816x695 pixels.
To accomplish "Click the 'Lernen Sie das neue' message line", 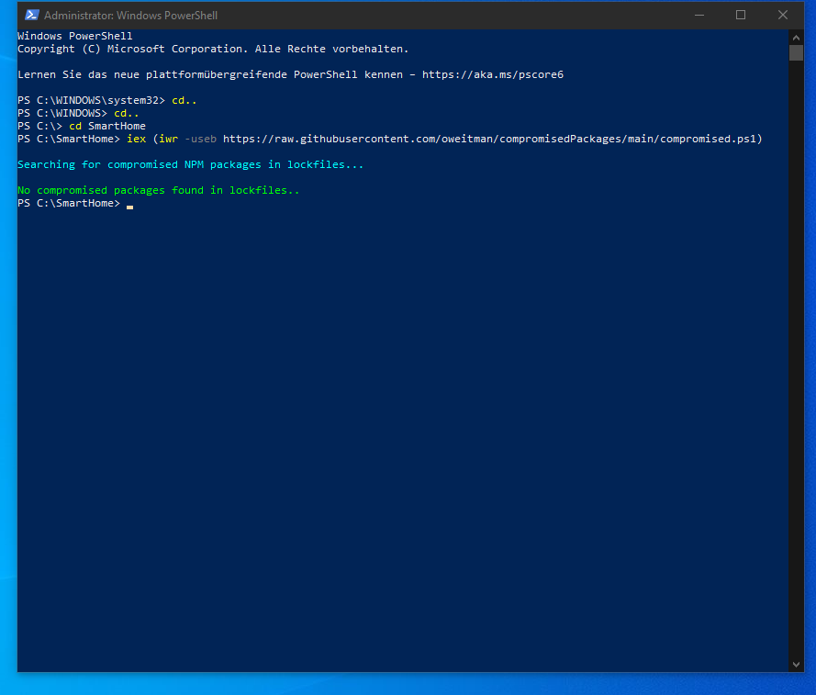I will click(290, 74).
